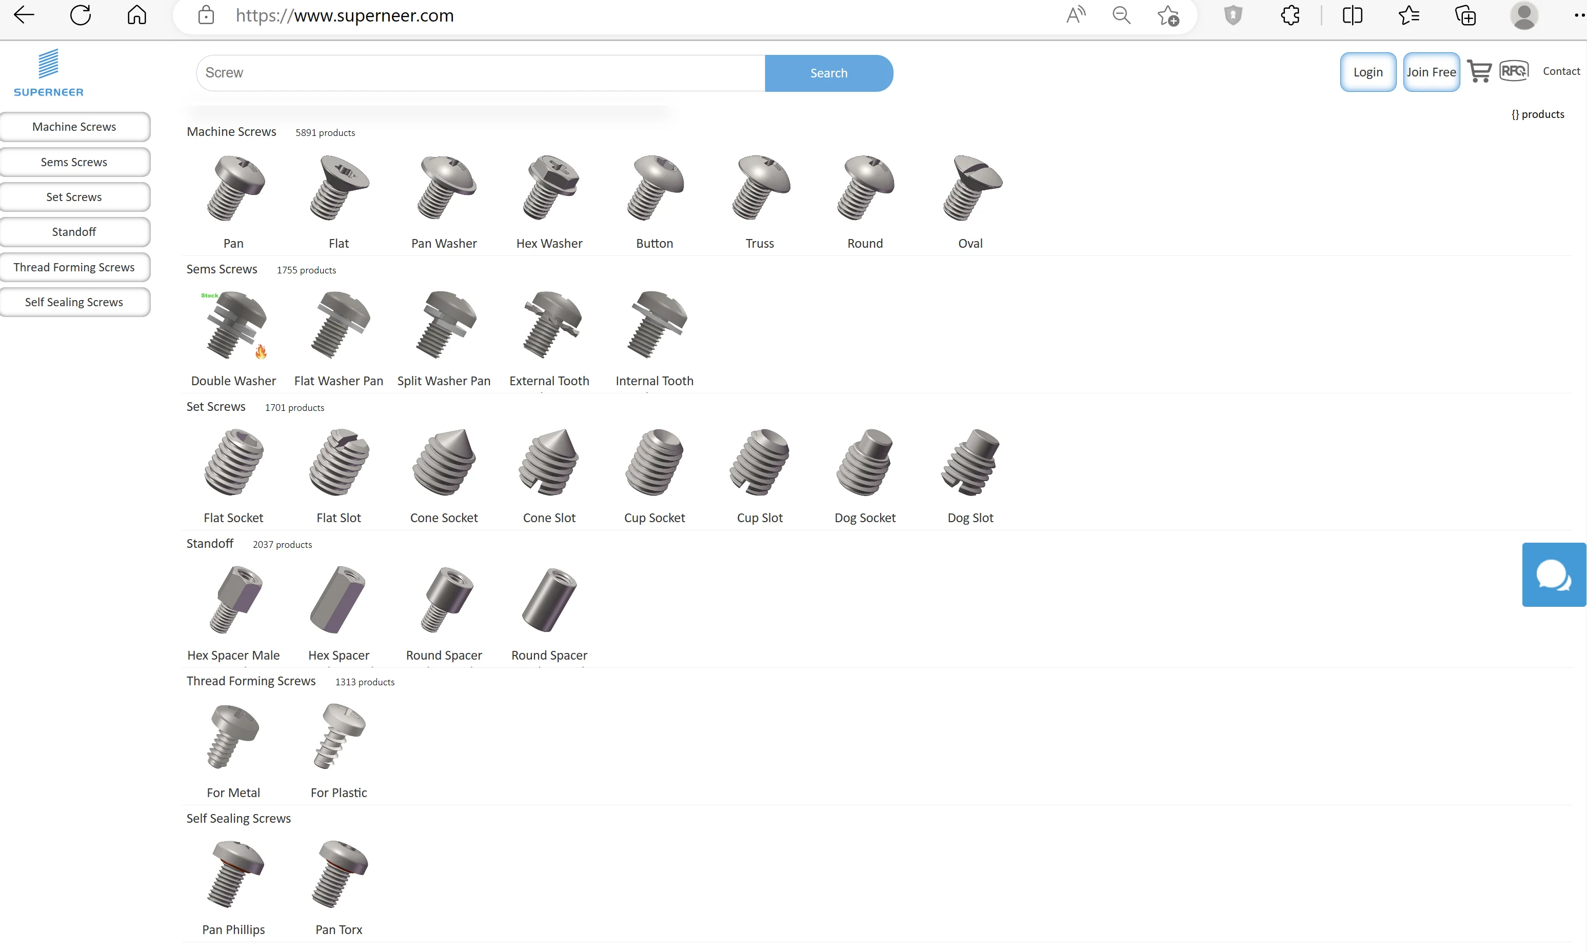Select Machine Screws in sidebar menu

(x=74, y=127)
